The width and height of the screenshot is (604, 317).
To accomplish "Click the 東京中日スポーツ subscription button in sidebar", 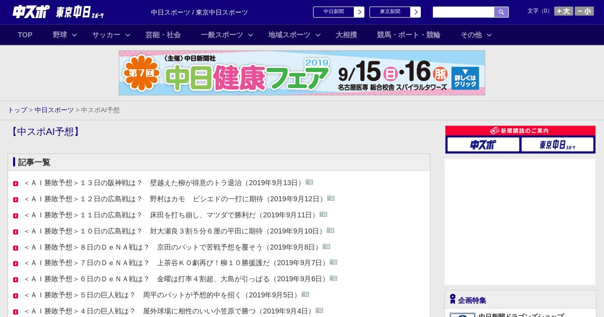I will (558, 145).
